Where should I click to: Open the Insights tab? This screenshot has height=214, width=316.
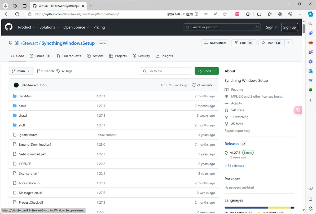tap(164, 56)
